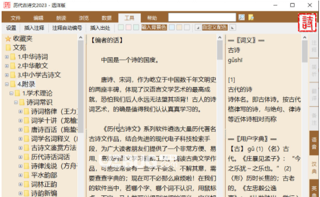
Task: Click the search input field
Action: tap(202, 18)
